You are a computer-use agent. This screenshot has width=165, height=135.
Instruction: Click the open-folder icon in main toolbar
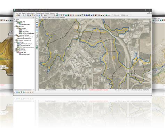pyautogui.click(x=17, y=15)
